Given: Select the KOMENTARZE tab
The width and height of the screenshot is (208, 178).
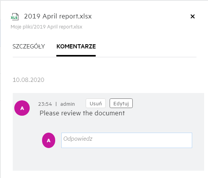Looking at the screenshot, I should click(76, 47).
